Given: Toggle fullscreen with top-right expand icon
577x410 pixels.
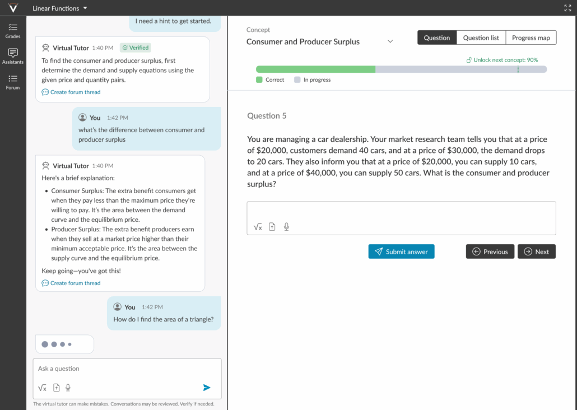Looking at the screenshot, I should tap(567, 8).
